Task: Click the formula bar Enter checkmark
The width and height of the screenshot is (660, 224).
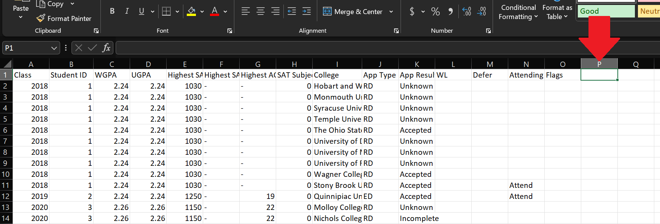Action: pos(92,48)
